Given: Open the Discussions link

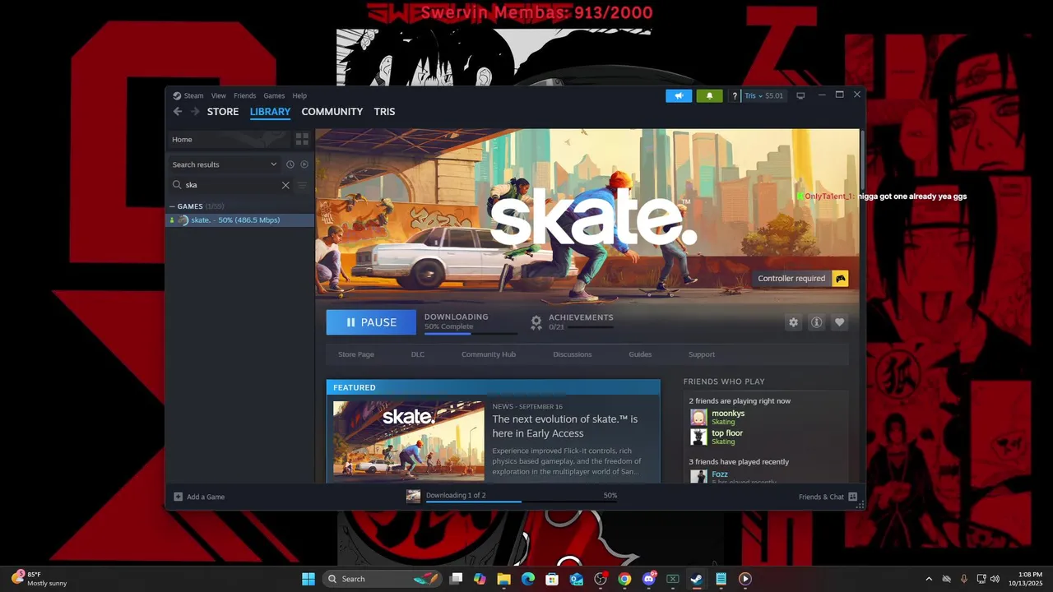Looking at the screenshot, I should (x=573, y=354).
